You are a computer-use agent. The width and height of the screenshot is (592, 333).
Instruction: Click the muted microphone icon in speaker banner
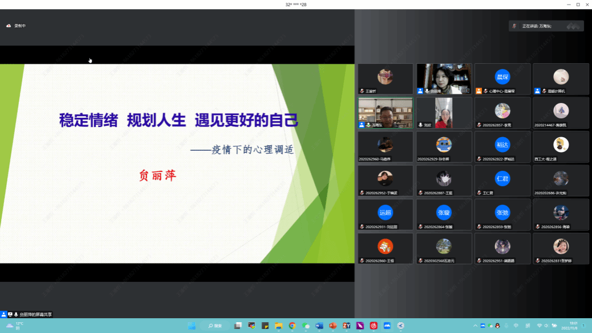(x=514, y=26)
